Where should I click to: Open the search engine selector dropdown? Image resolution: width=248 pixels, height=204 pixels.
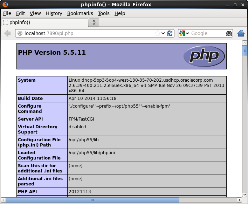[187, 33]
